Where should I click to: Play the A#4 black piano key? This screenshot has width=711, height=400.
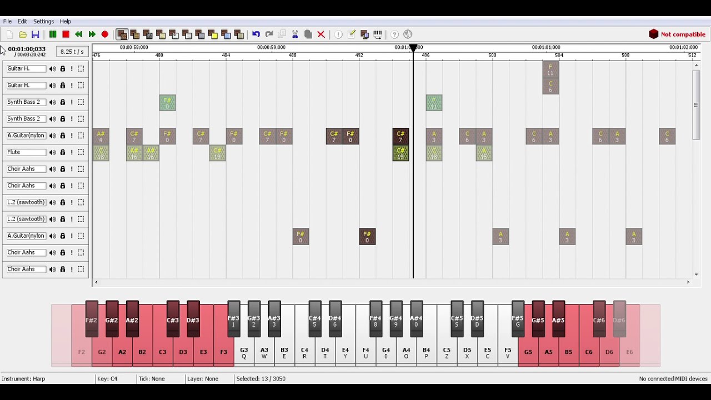(416, 319)
